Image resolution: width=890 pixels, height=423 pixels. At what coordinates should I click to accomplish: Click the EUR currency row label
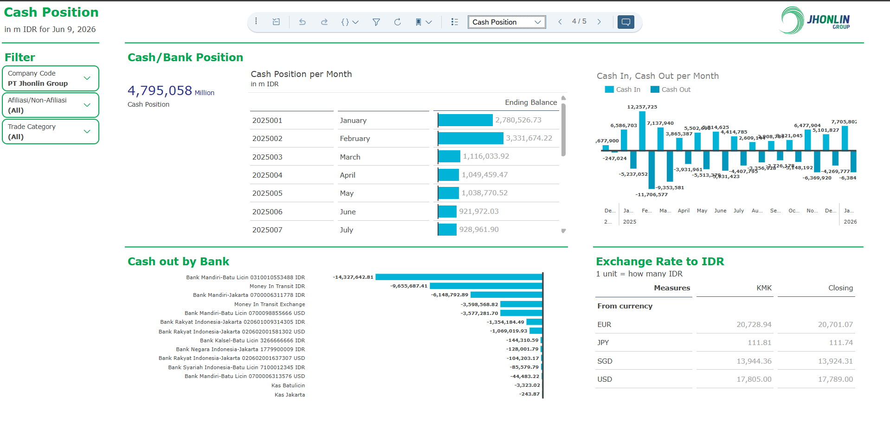[x=604, y=325]
